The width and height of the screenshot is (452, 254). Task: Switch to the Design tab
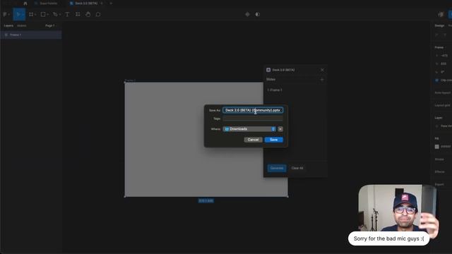click(439, 25)
